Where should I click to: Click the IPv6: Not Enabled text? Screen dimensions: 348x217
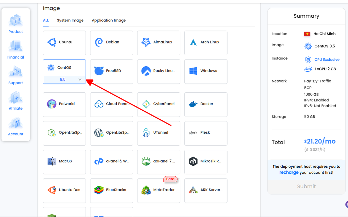coord(320,106)
